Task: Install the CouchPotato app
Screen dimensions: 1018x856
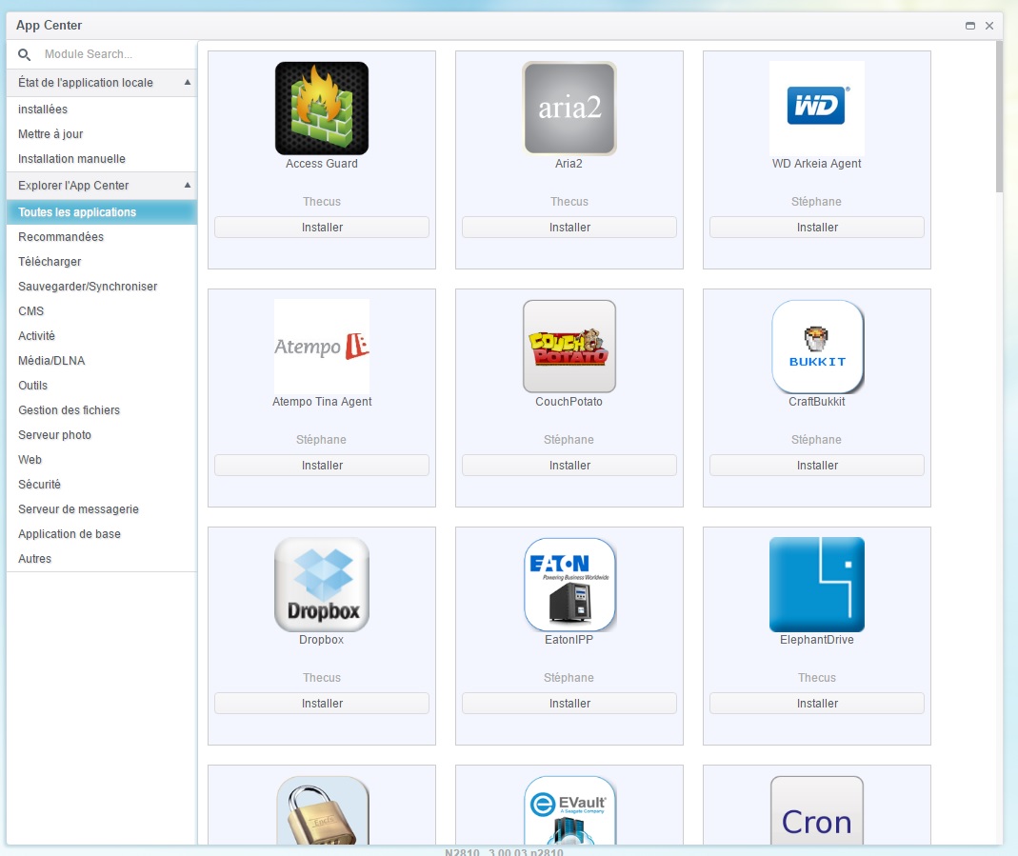Action: tap(569, 466)
